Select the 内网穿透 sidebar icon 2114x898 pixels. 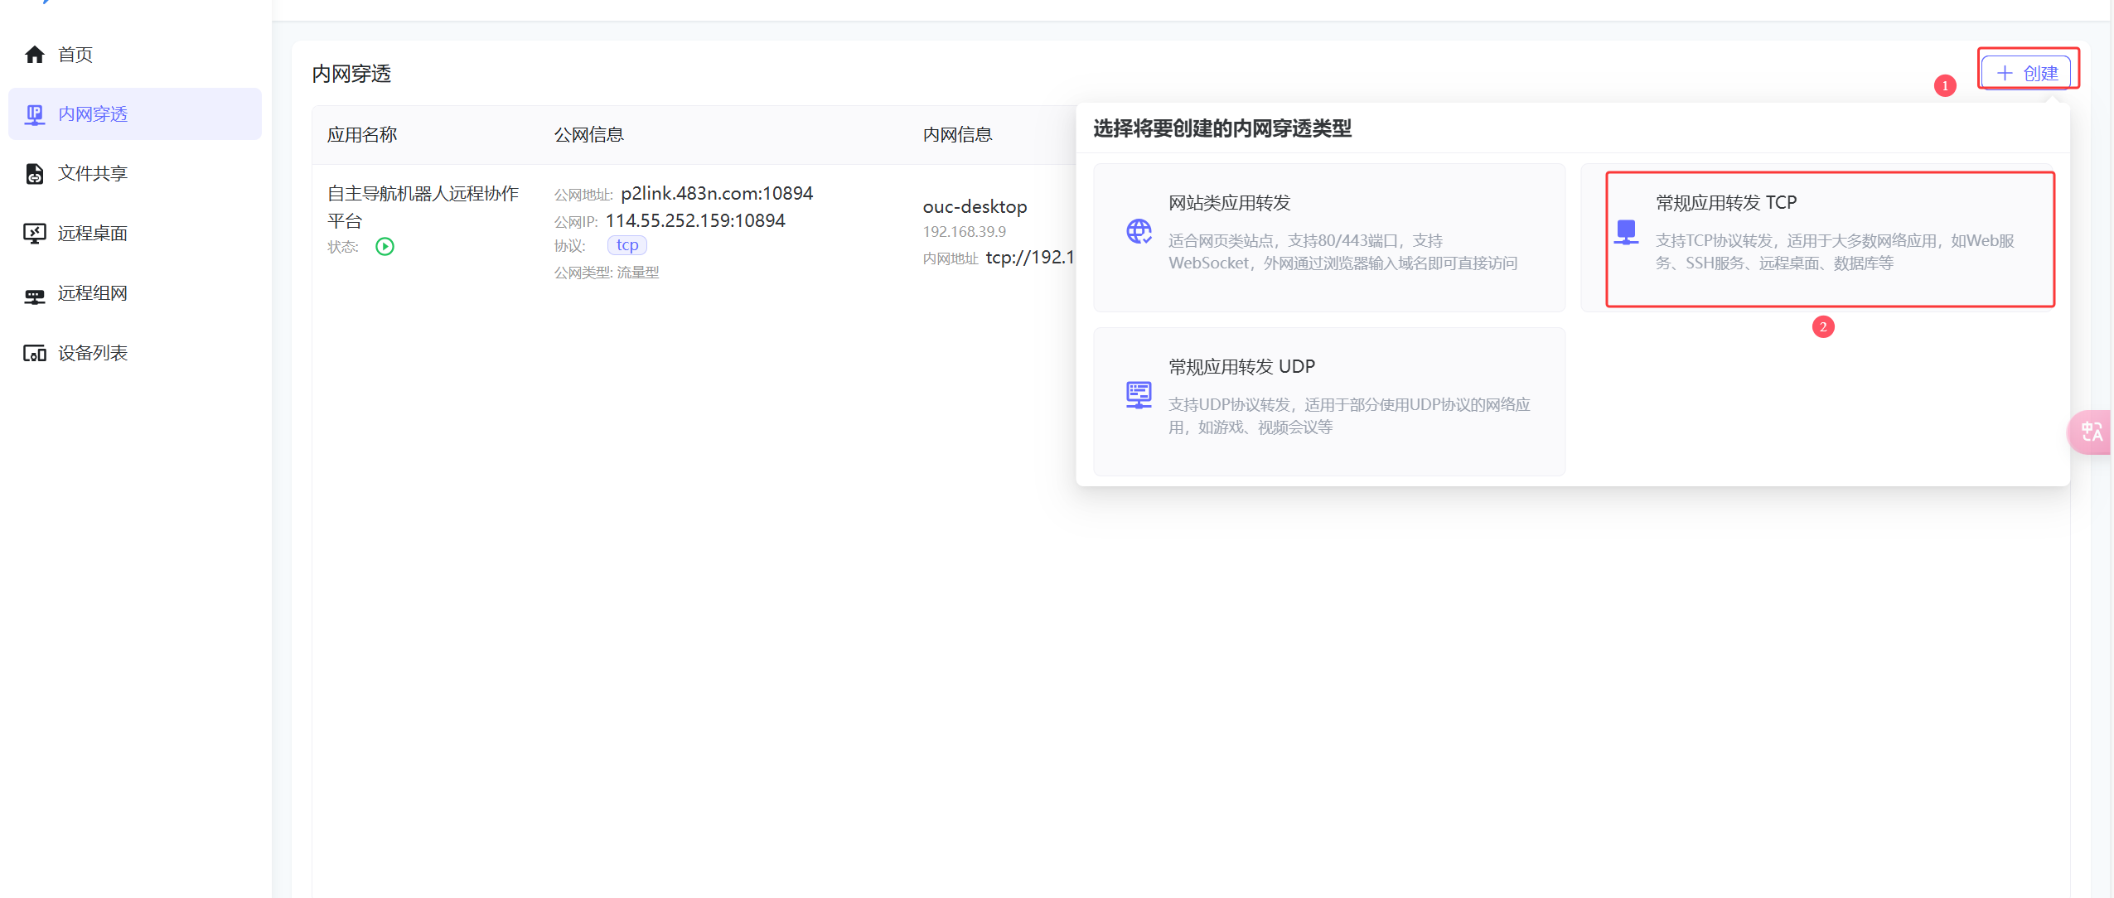[x=35, y=114]
